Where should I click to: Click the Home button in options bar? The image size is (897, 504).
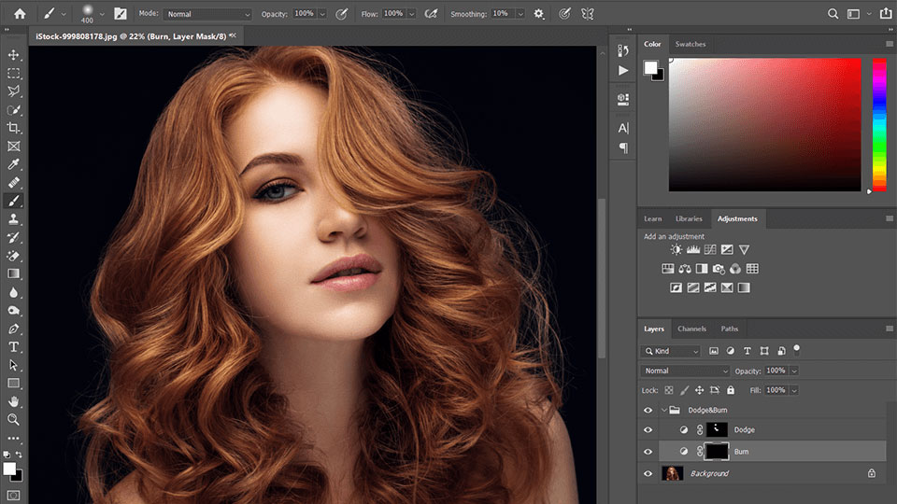[20, 14]
